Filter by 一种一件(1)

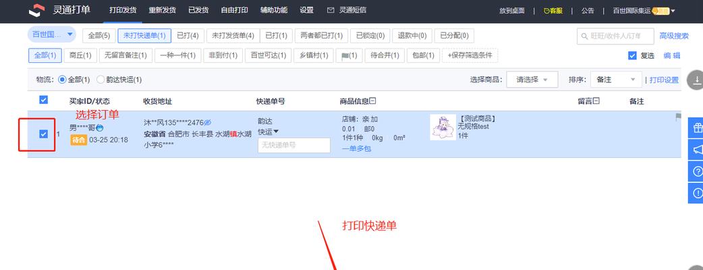177,55
